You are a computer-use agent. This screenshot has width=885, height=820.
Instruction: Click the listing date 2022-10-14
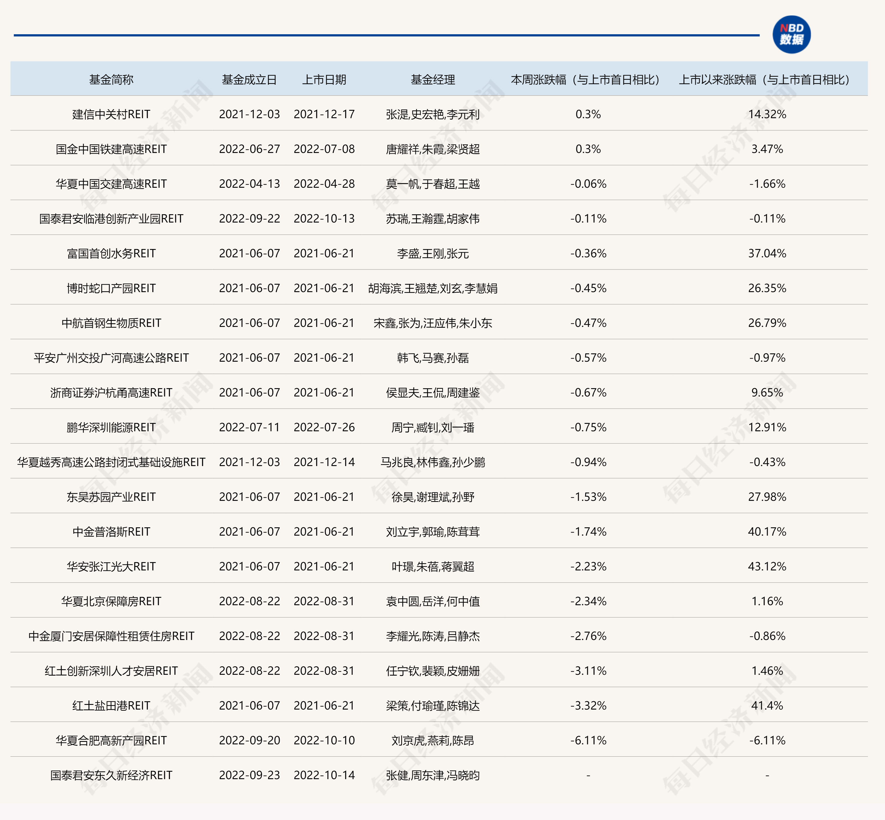(324, 775)
